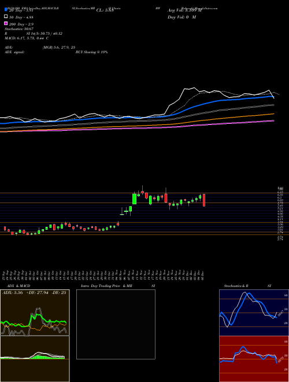Click the 'CL: 5.55' closing price label

coord(105,10)
